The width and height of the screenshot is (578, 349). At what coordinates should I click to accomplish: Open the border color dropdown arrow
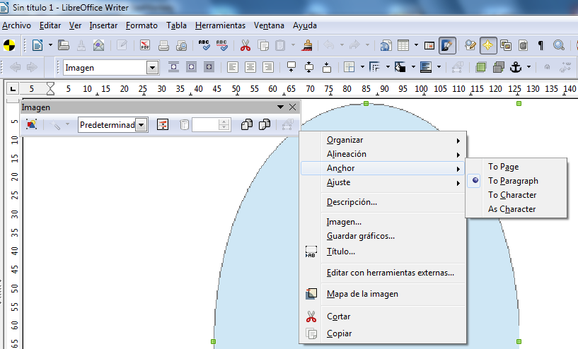(413, 67)
